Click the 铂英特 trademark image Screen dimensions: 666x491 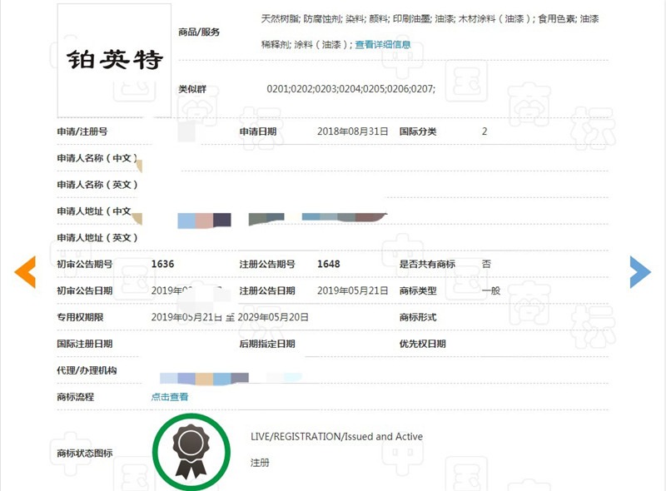114,60
